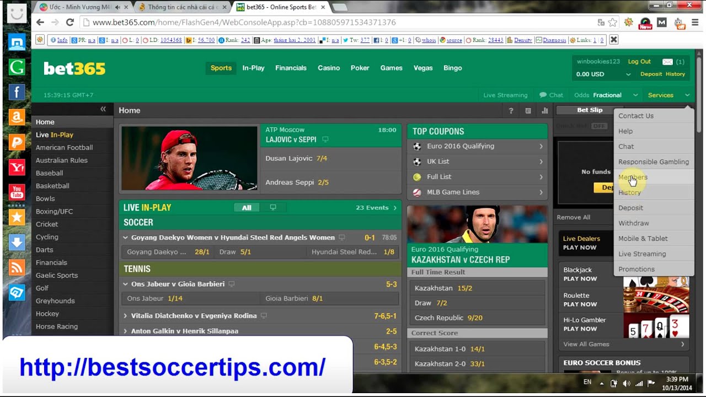Click the volume icon in system tray
This screenshot has height=397, width=706.
pyautogui.click(x=627, y=383)
